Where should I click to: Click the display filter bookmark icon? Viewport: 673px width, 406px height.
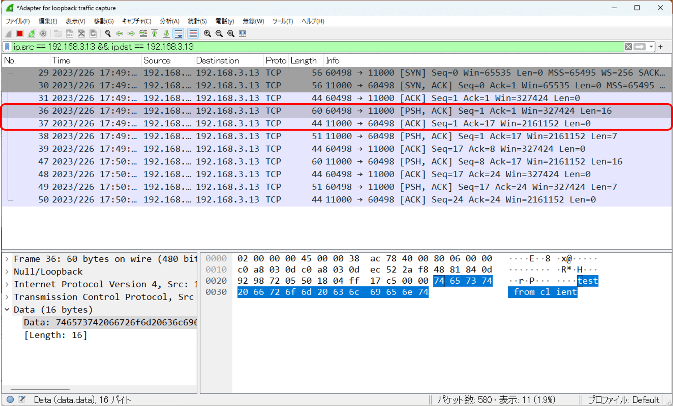(x=7, y=47)
